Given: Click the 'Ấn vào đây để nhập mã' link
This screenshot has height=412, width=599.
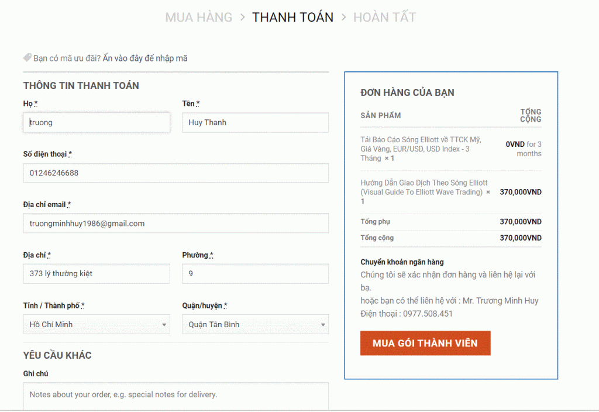Looking at the screenshot, I should tap(145, 58).
